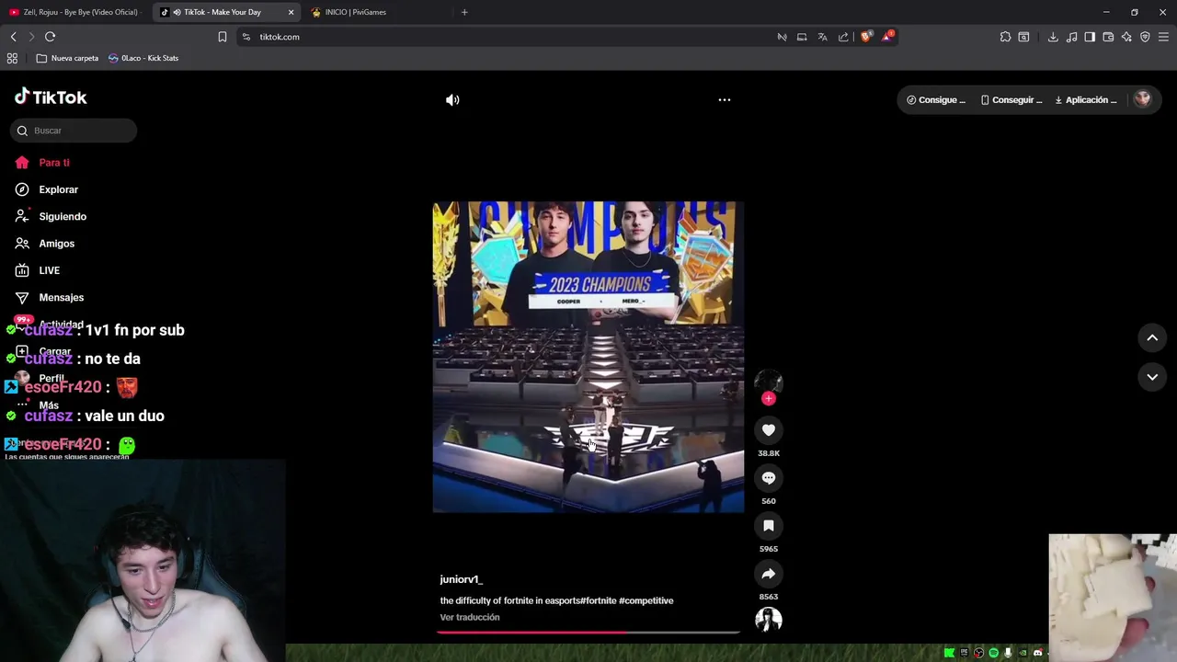Pause the playing video

[588, 357]
